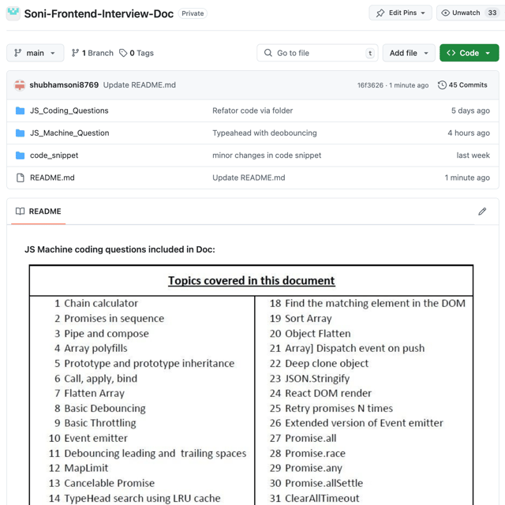Viewport: 505px width, 505px height.
Task: Click the repository avatar icon
Action: pyautogui.click(x=13, y=13)
